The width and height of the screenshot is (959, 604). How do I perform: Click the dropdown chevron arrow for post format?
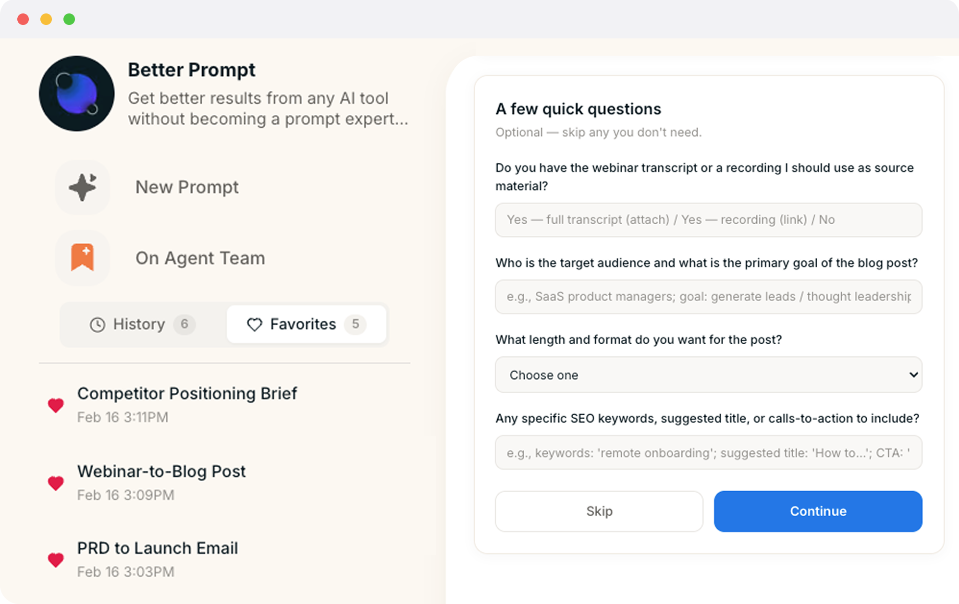point(913,374)
